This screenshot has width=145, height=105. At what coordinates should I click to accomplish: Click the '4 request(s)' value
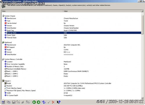[68, 95]
